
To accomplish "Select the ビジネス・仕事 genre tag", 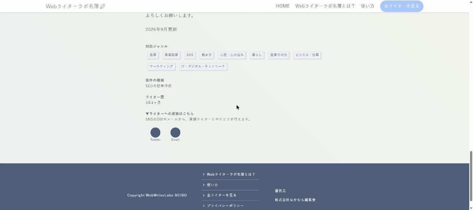I will point(307,55).
